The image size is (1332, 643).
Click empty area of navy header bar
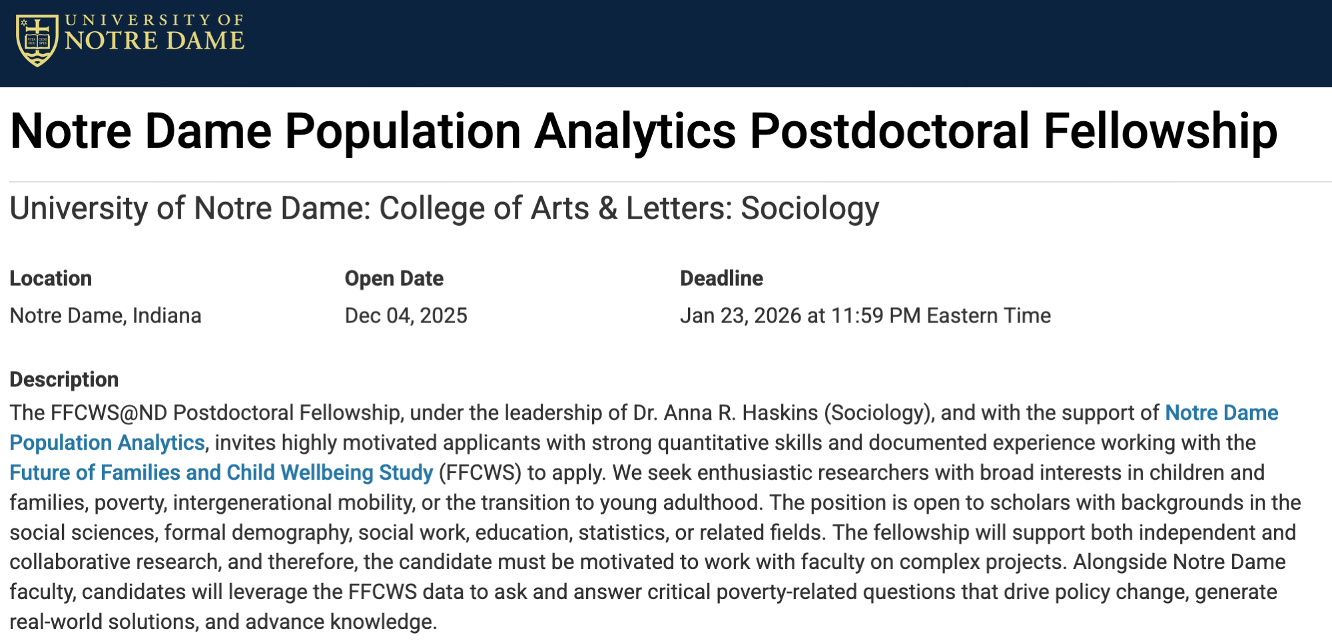[799, 43]
